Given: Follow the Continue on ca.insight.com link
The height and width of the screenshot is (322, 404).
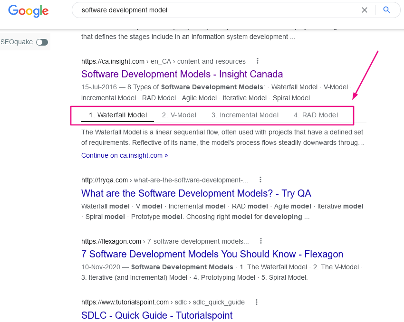Looking at the screenshot, I should [124, 155].
